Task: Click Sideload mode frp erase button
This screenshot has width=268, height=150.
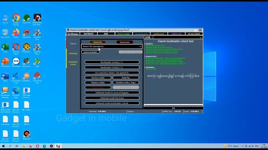Action: pyautogui.click(x=112, y=98)
